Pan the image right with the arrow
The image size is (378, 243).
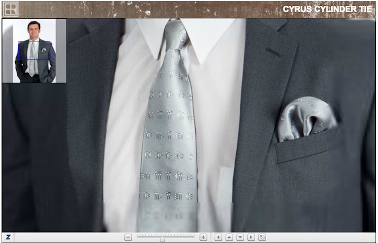click(x=251, y=237)
